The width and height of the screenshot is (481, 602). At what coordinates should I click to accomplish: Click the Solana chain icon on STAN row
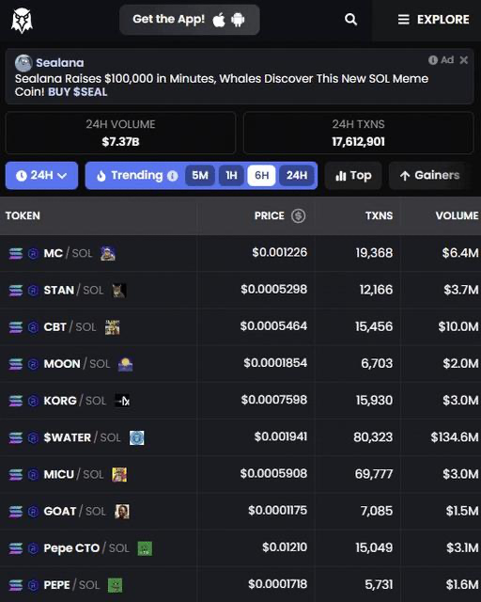pyautogui.click(x=16, y=291)
